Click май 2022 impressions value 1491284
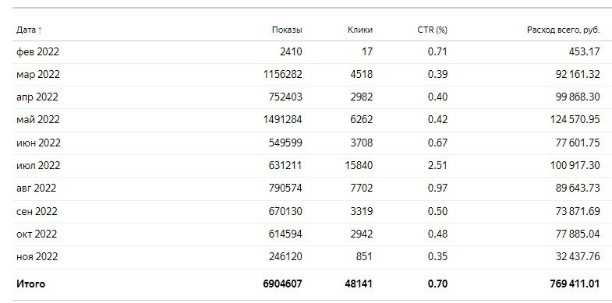The image size is (612, 303). [283, 120]
